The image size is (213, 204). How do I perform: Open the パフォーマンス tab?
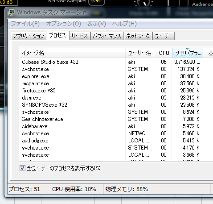point(107,36)
